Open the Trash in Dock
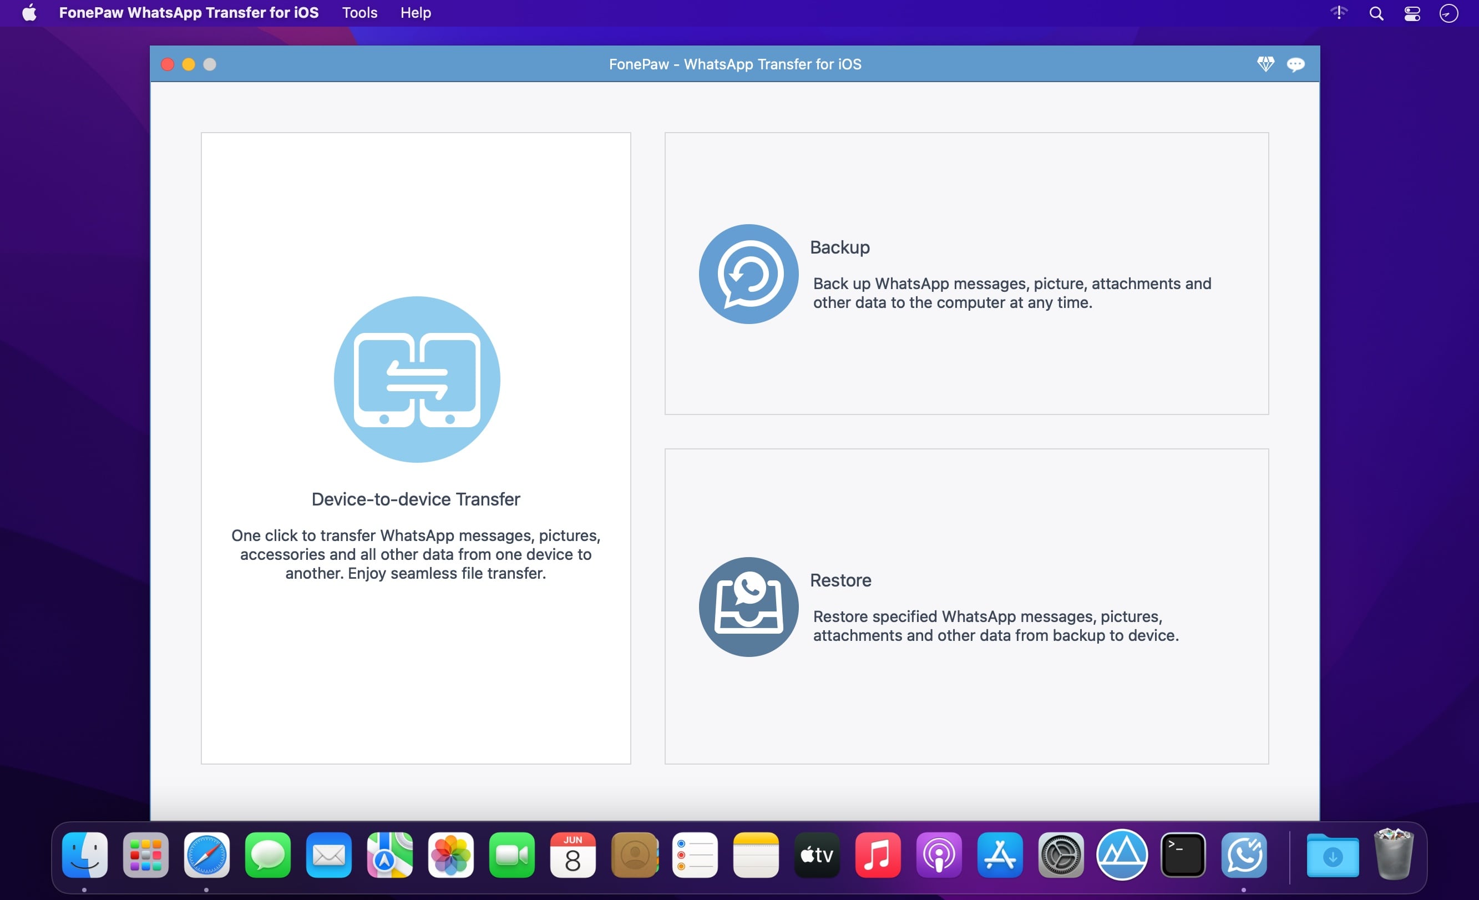Viewport: 1479px width, 900px height. point(1394,854)
